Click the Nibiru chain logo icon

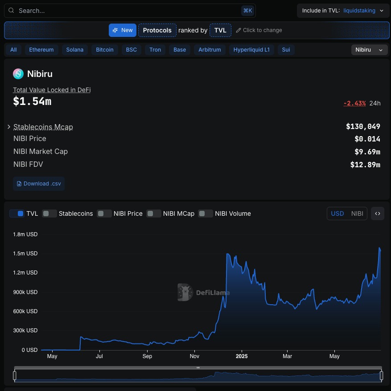click(x=18, y=74)
